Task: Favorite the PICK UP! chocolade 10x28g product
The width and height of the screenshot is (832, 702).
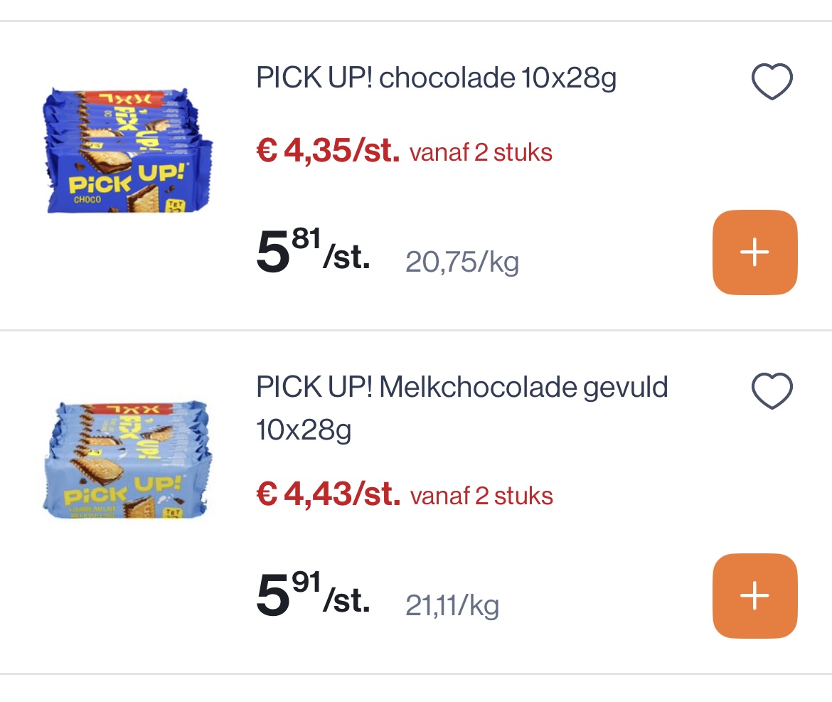Action: (772, 80)
